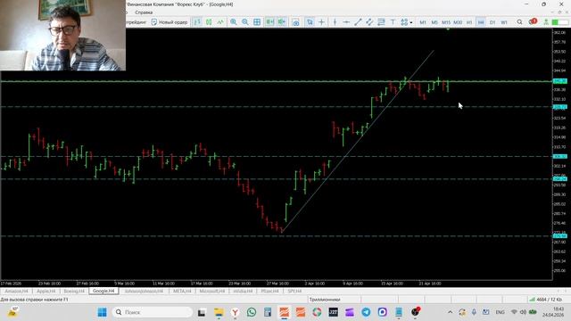Select the trendline drawing tool
The height and width of the screenshot is (321, 571).
tap(358, 22)
